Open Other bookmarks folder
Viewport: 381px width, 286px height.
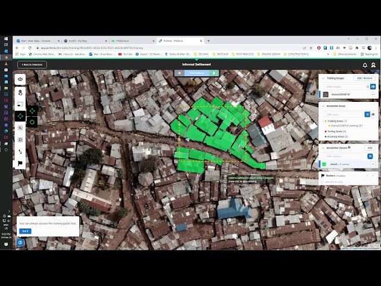click(345, 54)
